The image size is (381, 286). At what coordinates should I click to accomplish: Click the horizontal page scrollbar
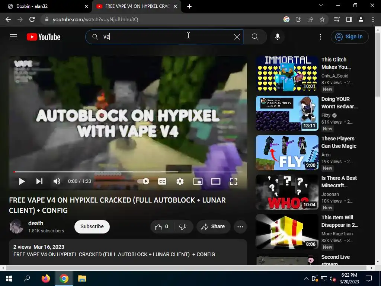186,268
